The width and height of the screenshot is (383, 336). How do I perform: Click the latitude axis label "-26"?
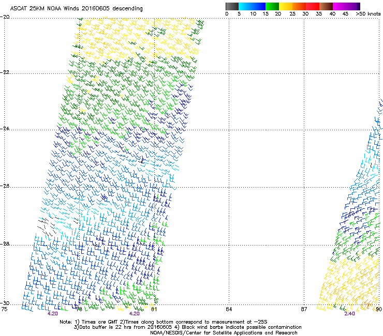pos(5,186)
